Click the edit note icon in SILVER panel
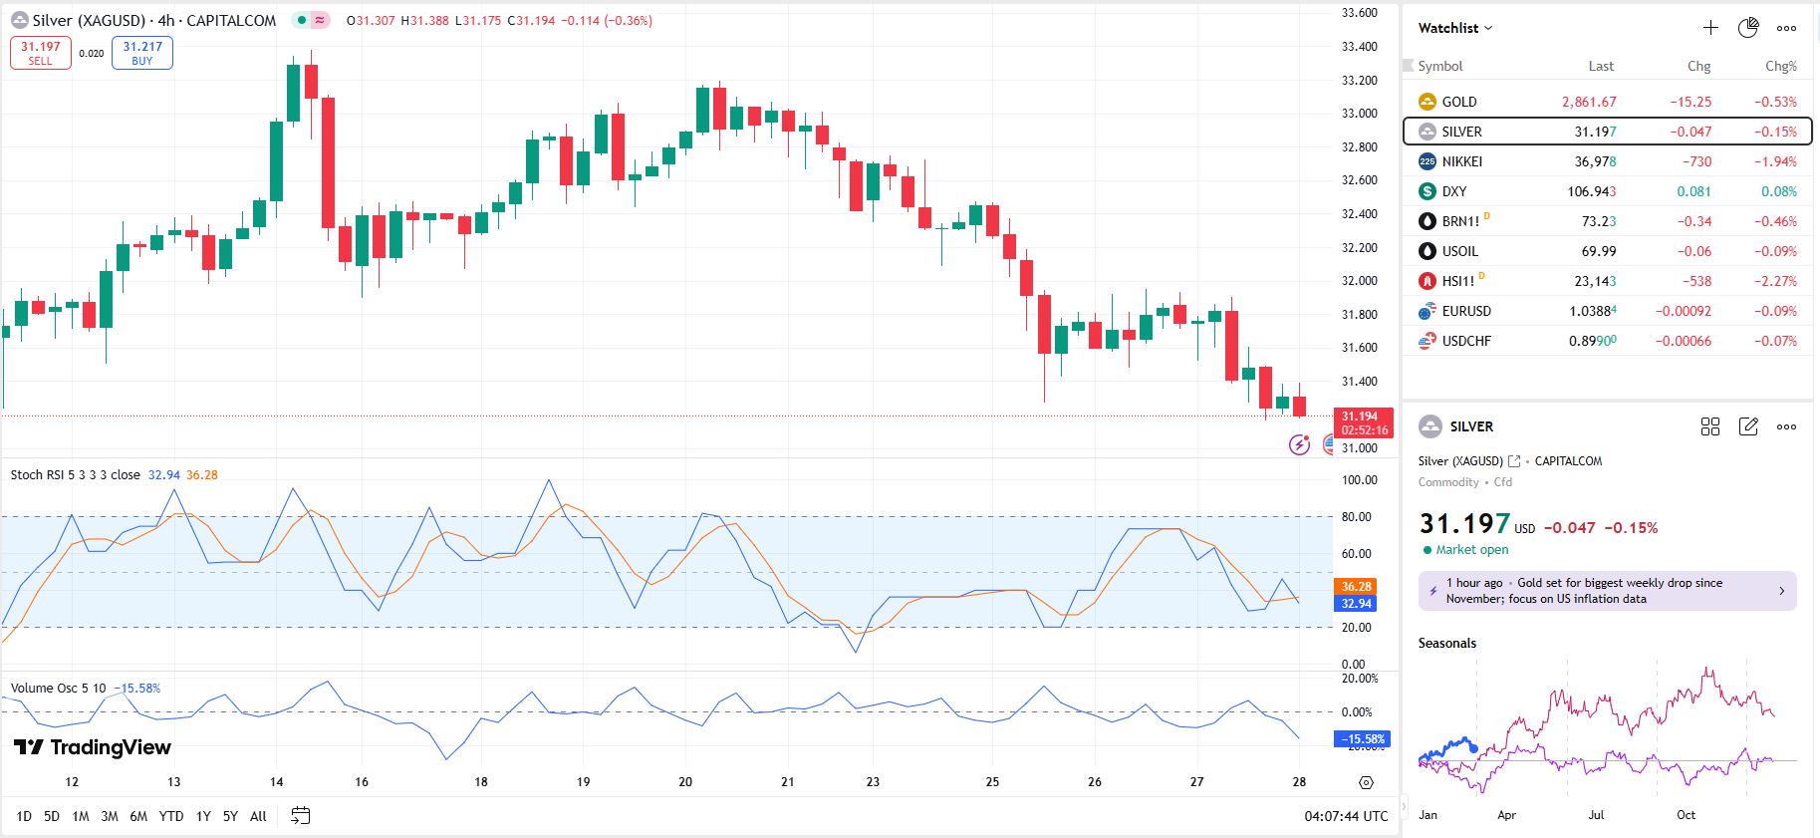This screenshot has height=838, width=1820. (x=1748, y=426)
